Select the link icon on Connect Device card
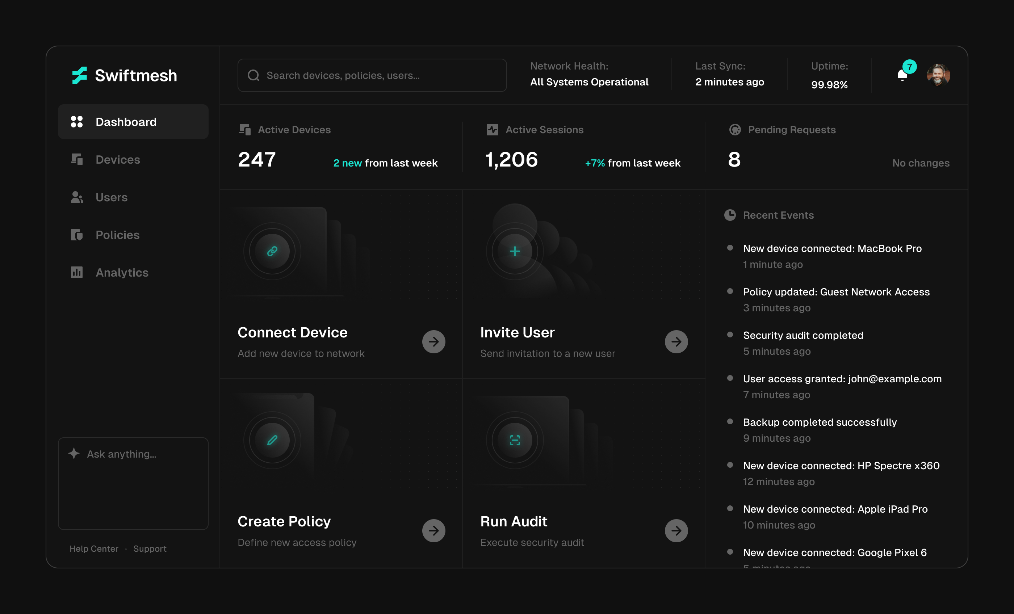The height and width of the screenshot is (614, 1014). click(272, 252)
